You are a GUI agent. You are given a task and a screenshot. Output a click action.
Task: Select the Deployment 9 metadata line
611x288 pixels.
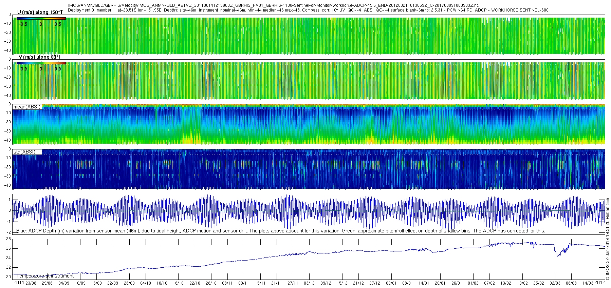click(x=308, y=10)
